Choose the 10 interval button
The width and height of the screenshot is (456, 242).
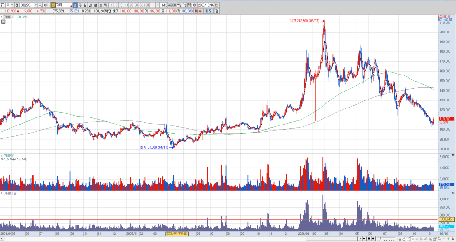[x=126, y=5]
